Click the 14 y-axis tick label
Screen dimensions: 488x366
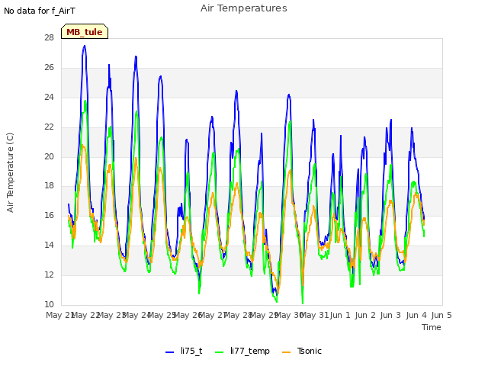click(49, 245)
